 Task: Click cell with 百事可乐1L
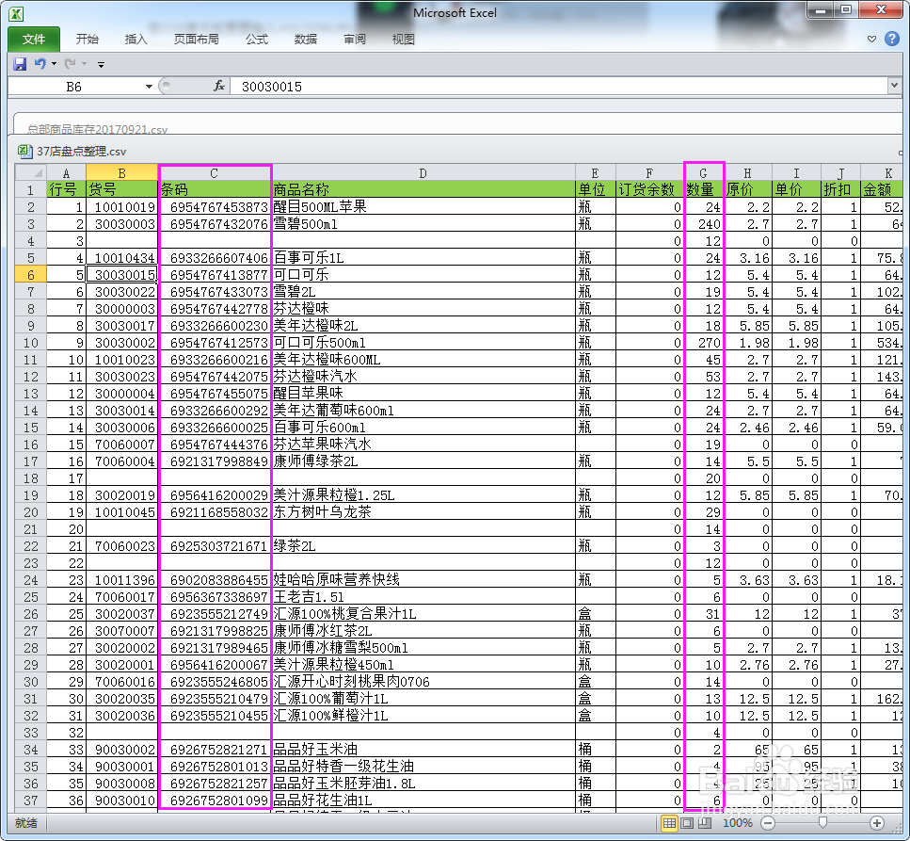click(423, 258)
